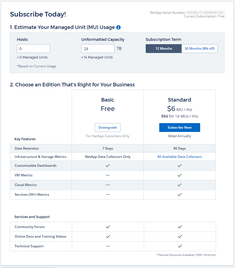Screen dimensions: 235x268
Task: Click Standard checkmark for VM Metrics
Action: point(179,175)
